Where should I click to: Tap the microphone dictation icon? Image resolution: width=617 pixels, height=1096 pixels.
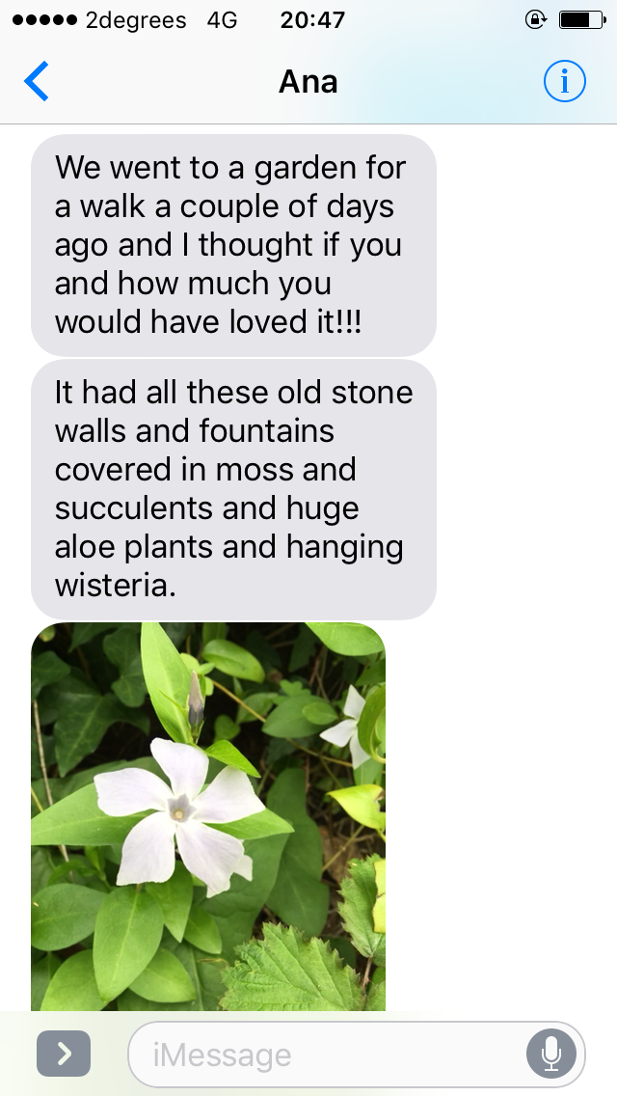[551, 1054]
